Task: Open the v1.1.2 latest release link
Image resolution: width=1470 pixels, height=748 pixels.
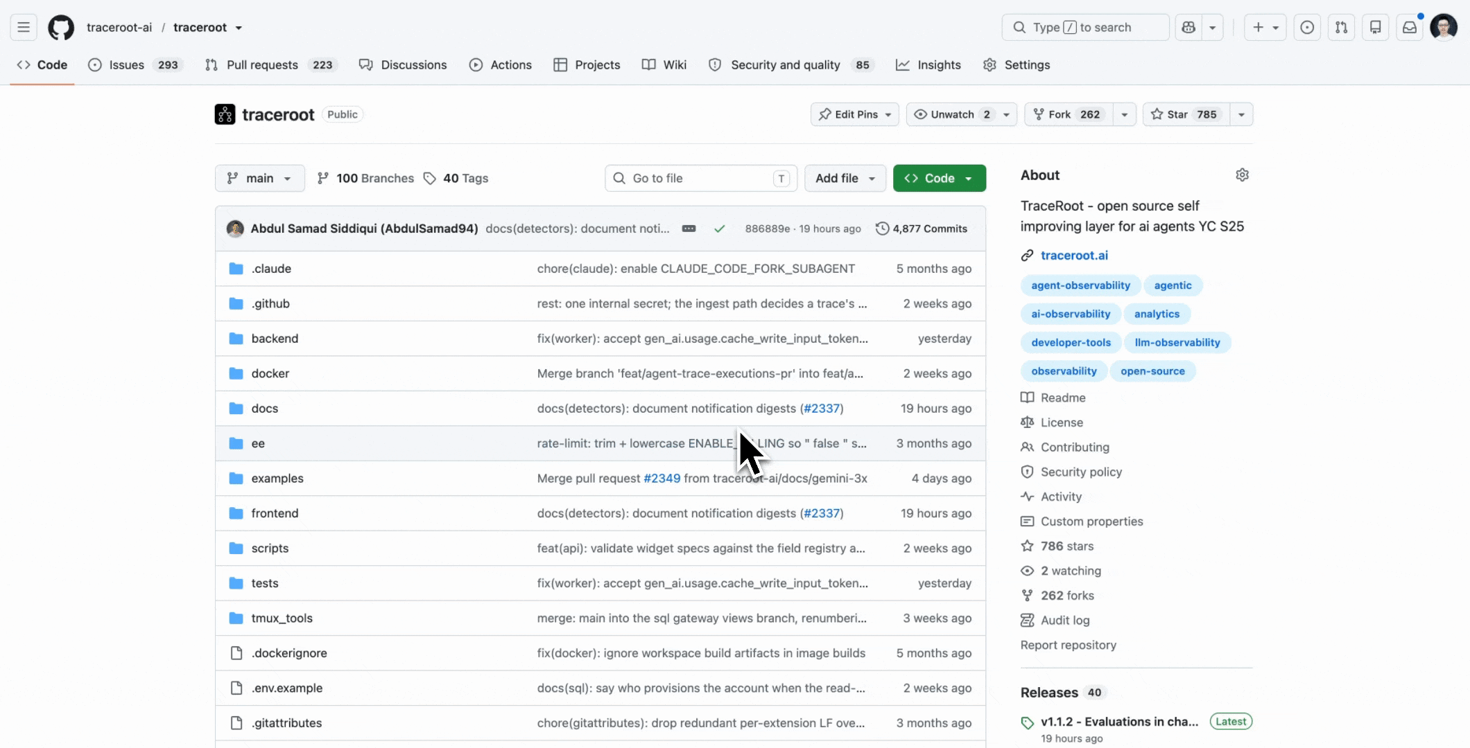Action: pos(1119,722)
